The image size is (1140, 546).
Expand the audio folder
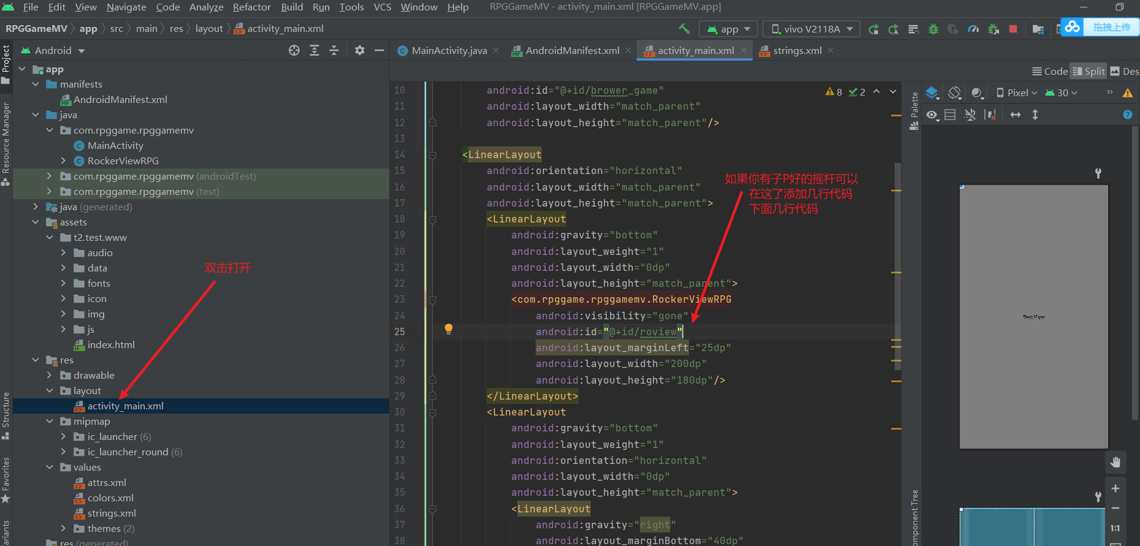(63, 252)
